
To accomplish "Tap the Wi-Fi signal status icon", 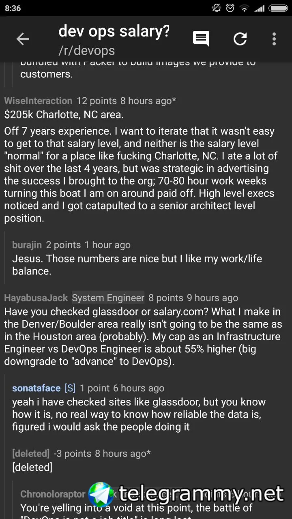I will [244, 8].
